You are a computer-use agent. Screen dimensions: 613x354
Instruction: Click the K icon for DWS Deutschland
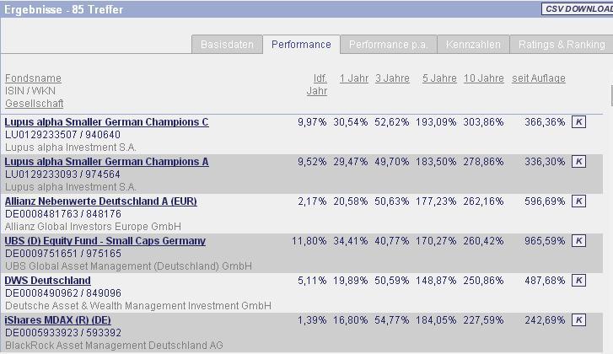(x=578, y=281)
